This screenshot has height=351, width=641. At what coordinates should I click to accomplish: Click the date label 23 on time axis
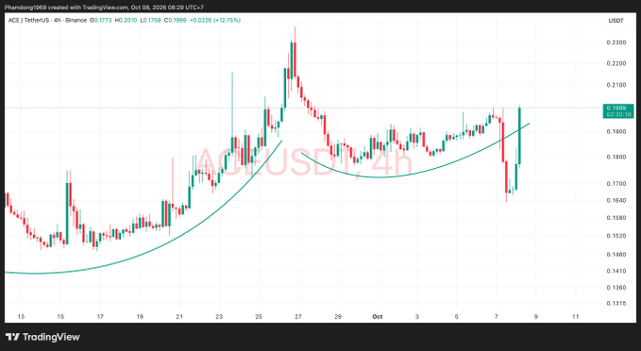click(x=219, y=317)
